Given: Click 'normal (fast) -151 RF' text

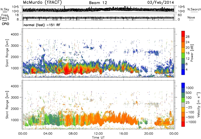Looking at the screenshot, I should click(x=42, y=25).
